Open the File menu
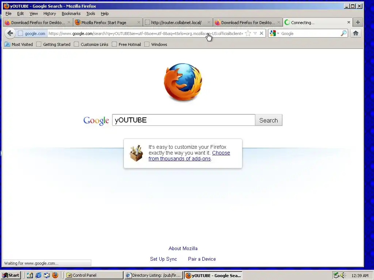The height and width of the screenshot is (280, 374). (x=8, y=13)
